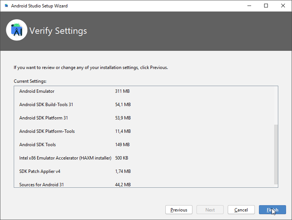The width and height of the screenshot is (292, 220).
Task: Click the Android Studio Setup Wizard title
Action: (x=39, y=6)
